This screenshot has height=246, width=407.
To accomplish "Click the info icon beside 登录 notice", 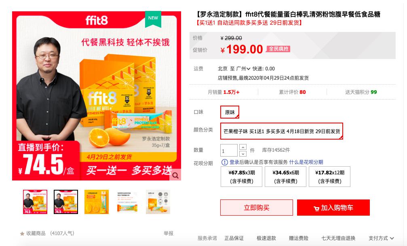I will coord(225,162).
